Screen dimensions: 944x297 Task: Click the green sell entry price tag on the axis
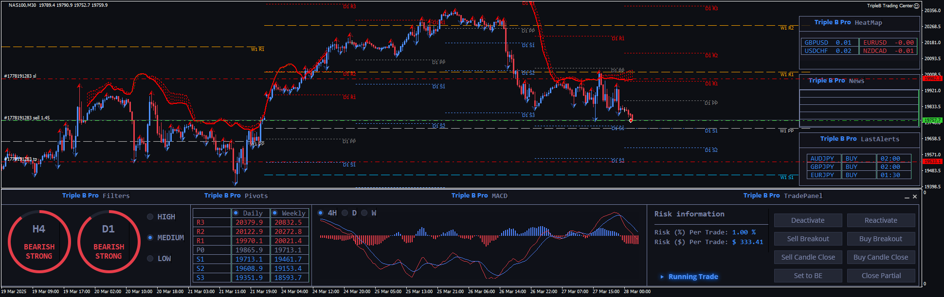(x=932, y=120)
